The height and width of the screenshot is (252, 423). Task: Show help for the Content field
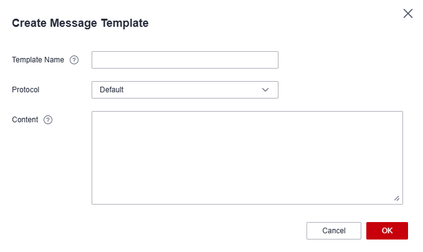48,120
